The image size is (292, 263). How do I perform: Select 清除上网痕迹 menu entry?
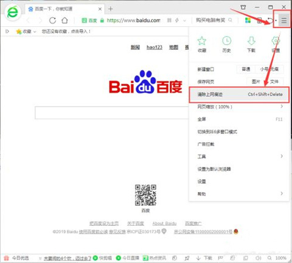(239, 94)
